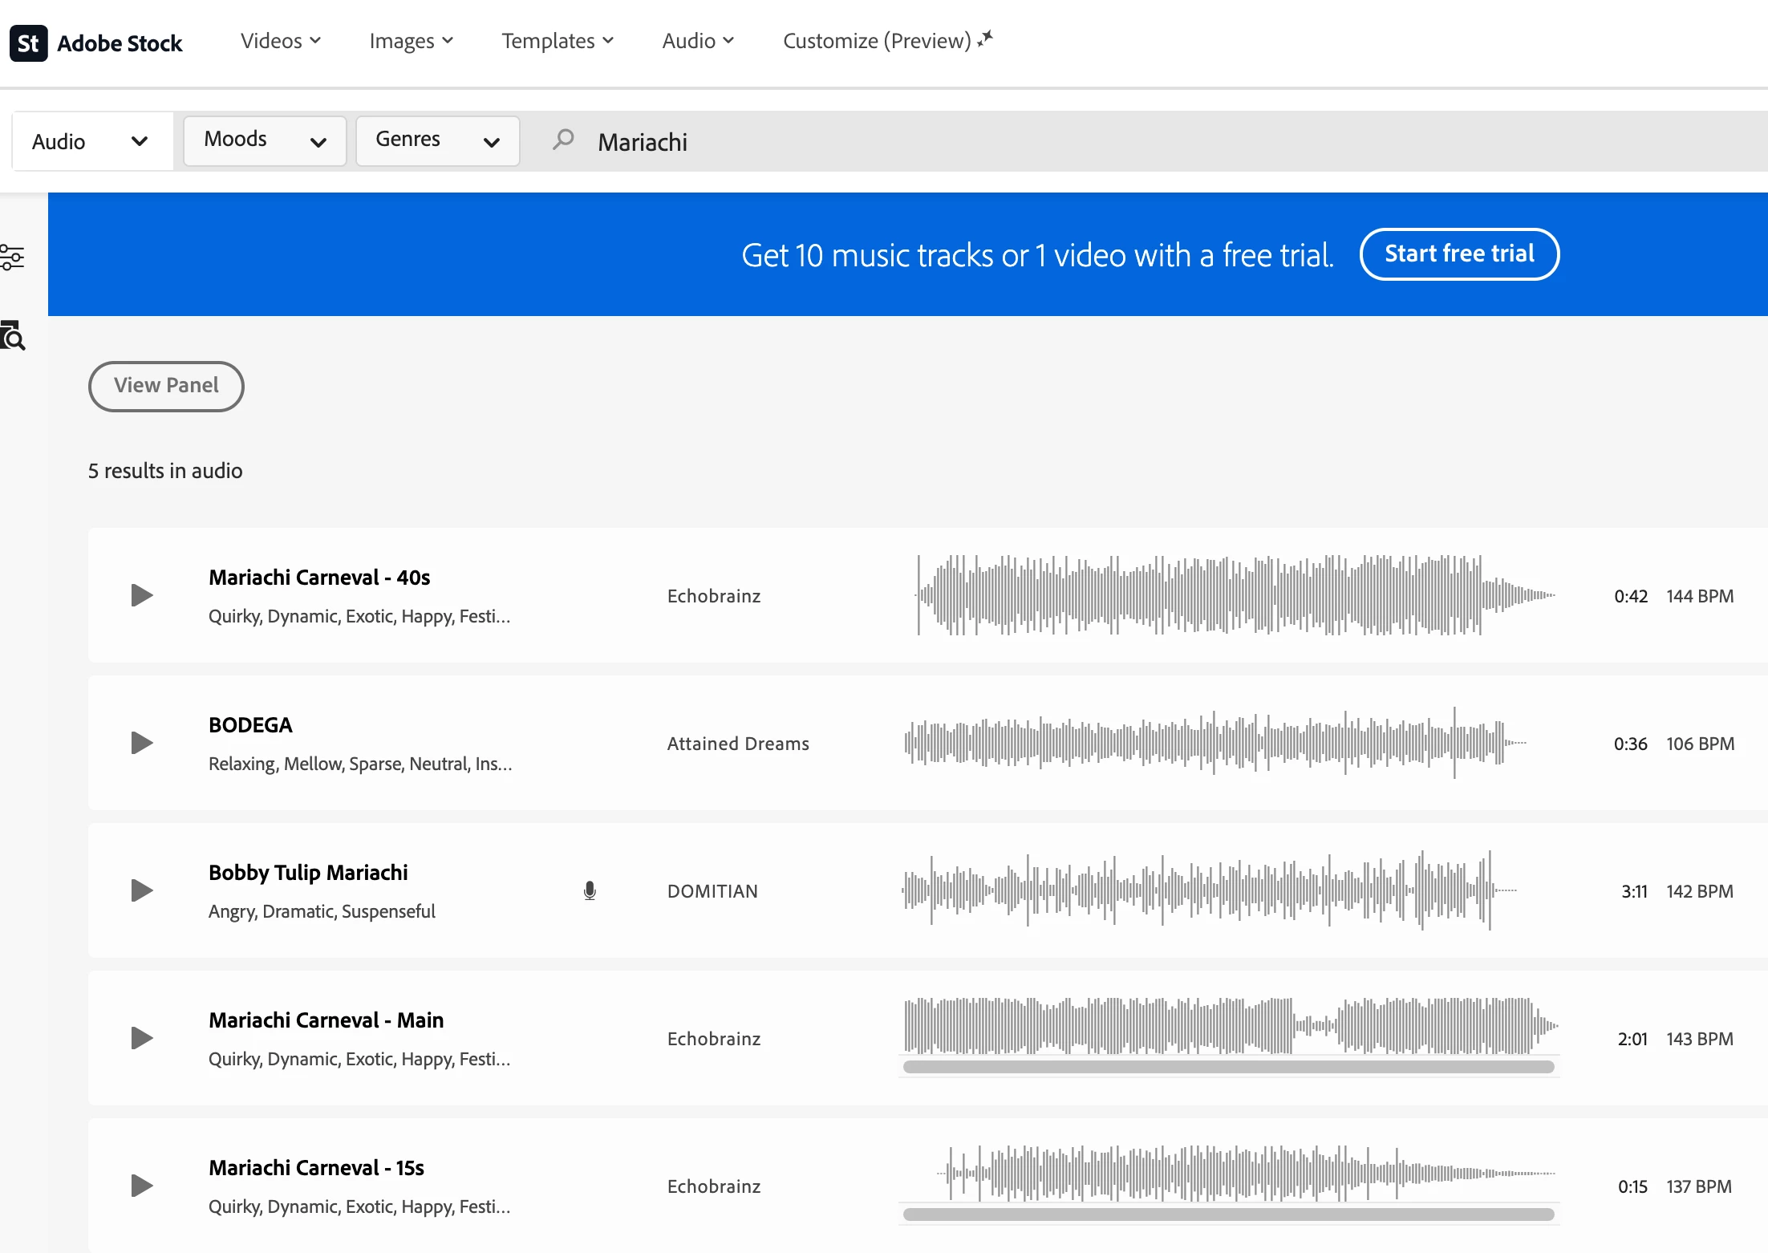Image resolution: width=1768 pixels, height=1253 pixels.
Task: Open the filters sliders icon in sidebar
Action: click(12, 257)
